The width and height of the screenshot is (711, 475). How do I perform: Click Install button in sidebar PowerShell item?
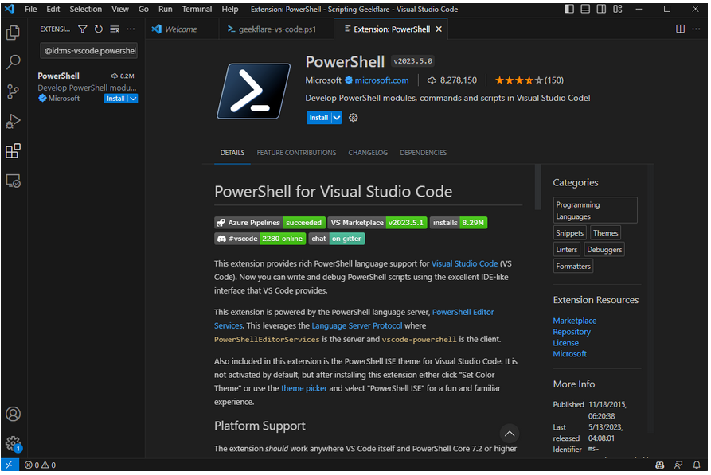(115, 99)
